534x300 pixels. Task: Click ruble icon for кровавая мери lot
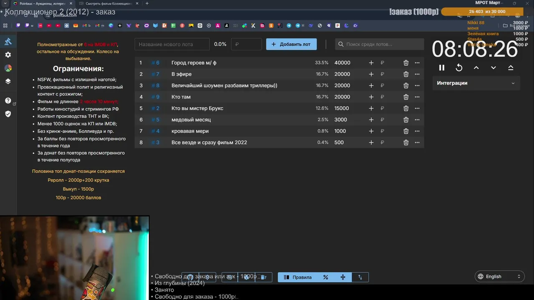[x=382, y=131]
